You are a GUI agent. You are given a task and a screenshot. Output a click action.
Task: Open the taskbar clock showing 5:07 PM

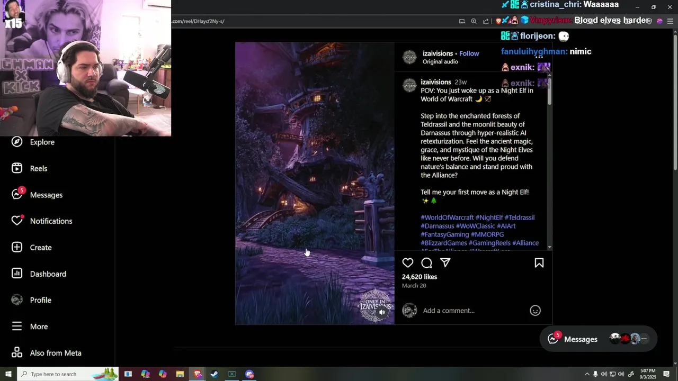(648, 374)
